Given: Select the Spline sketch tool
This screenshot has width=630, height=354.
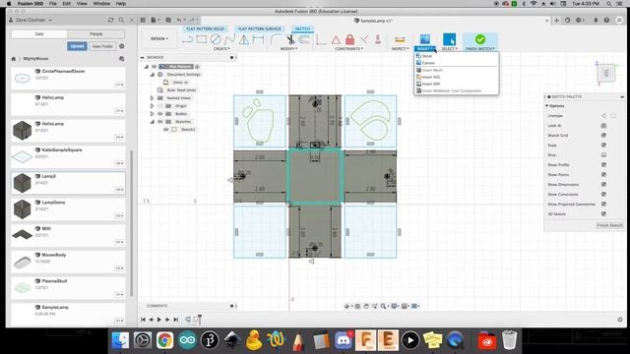Looking at the screenshot, I should point(229,39).
